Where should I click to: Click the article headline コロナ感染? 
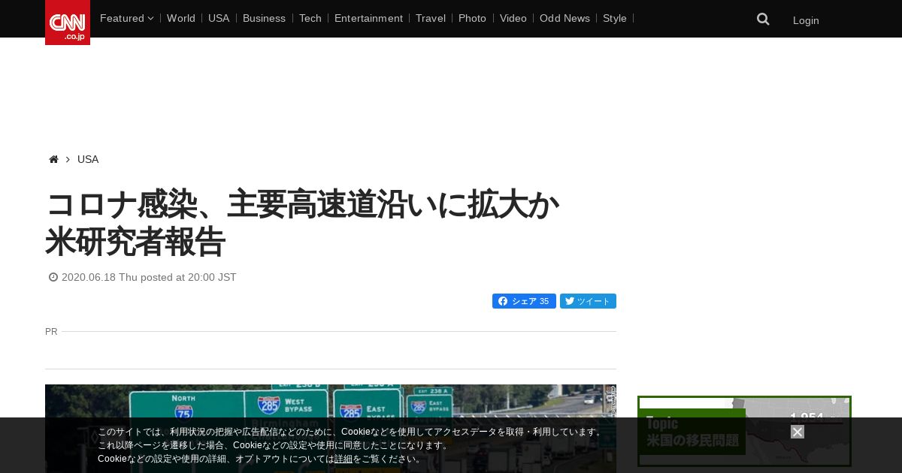click(302, 223)
